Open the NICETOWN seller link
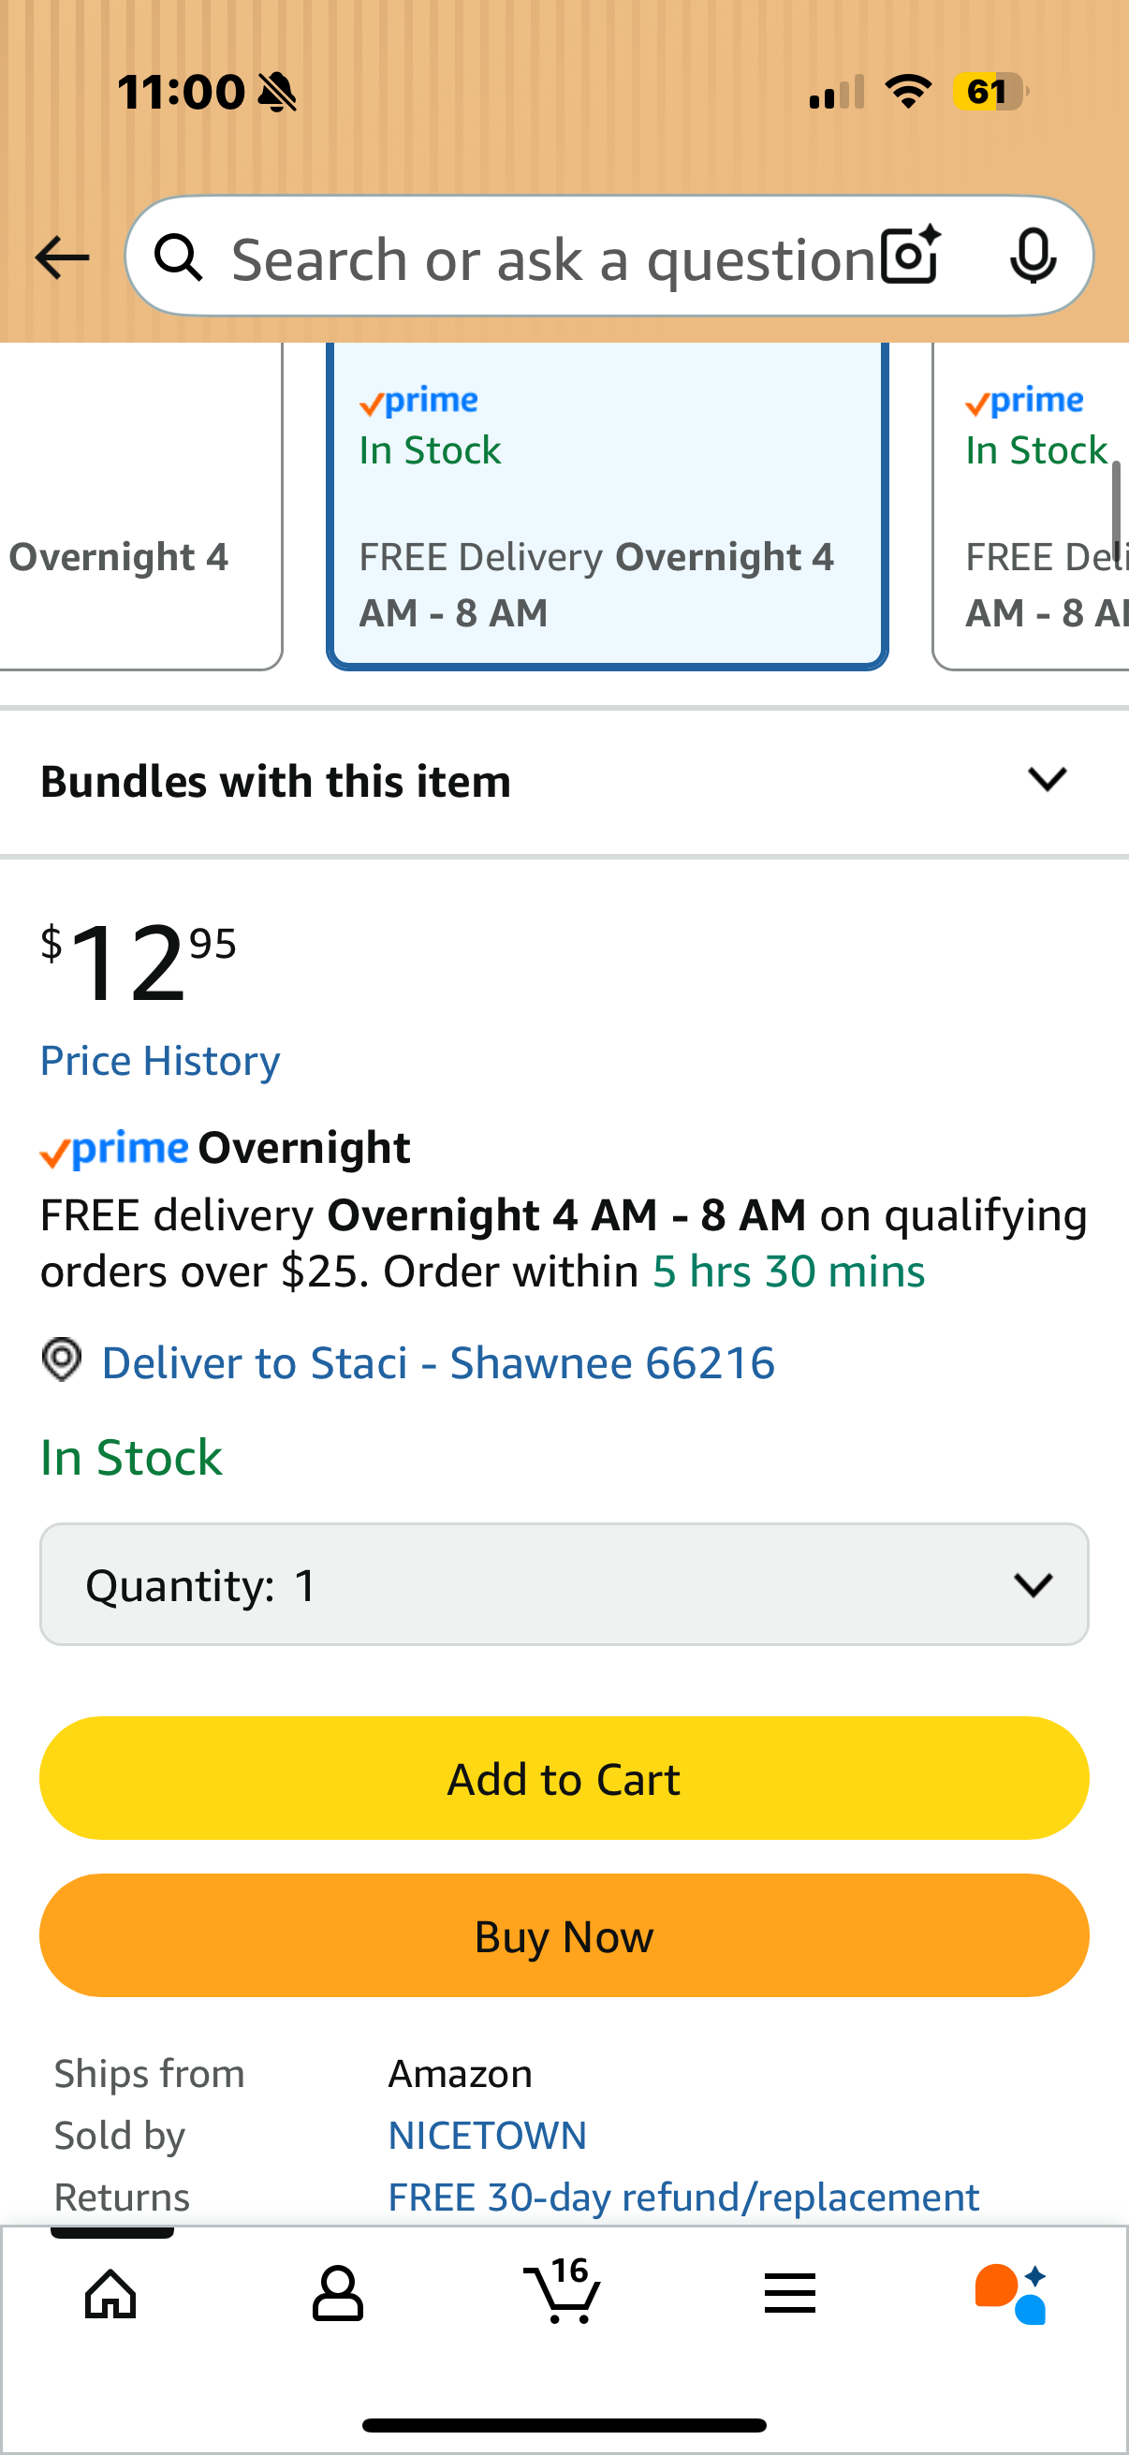This screenshot has width=1129, height=2455. [487, 2136]
